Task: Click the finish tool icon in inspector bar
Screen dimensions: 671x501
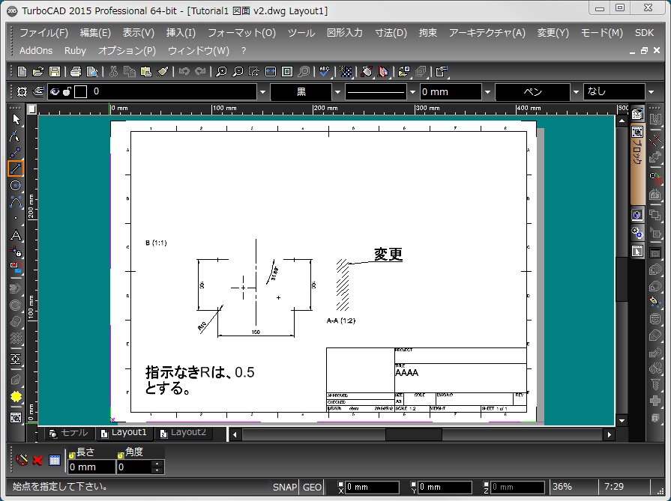Action: coord(22,460)
